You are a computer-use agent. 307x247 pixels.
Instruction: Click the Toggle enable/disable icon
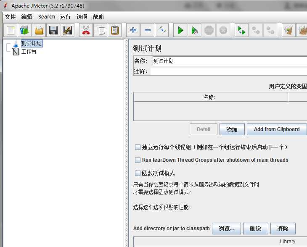(x=162, y=30)
